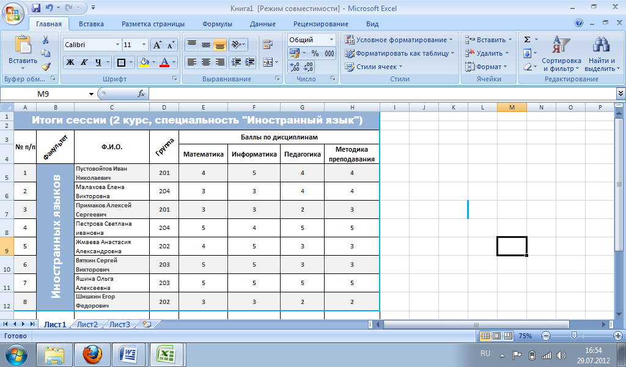Align text to middle of cell
The width and height of the screenshot is (626, 367).
tap(206, 44)
